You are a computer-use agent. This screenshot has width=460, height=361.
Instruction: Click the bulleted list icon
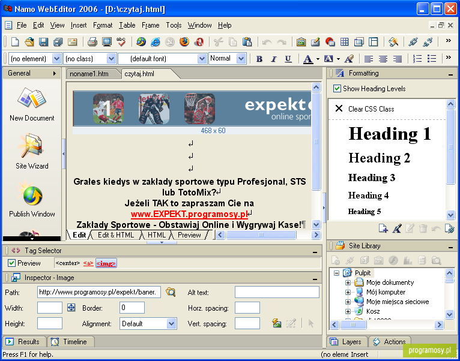click(432, 59)
